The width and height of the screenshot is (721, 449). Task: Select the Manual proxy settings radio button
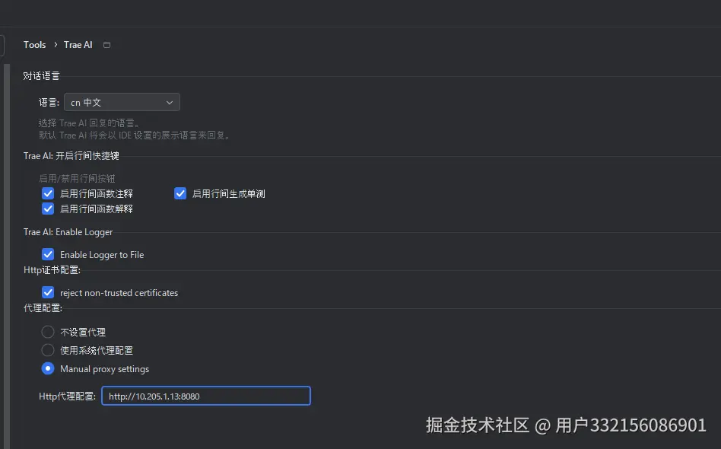tap(47, 368)
